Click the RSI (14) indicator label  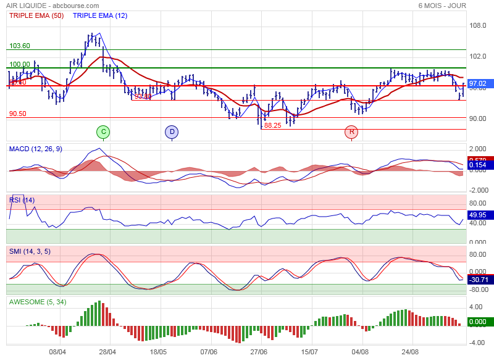click(22, 200)
